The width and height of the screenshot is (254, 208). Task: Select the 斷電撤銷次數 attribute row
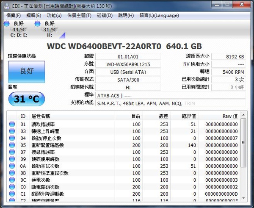(x=124, y=187)
